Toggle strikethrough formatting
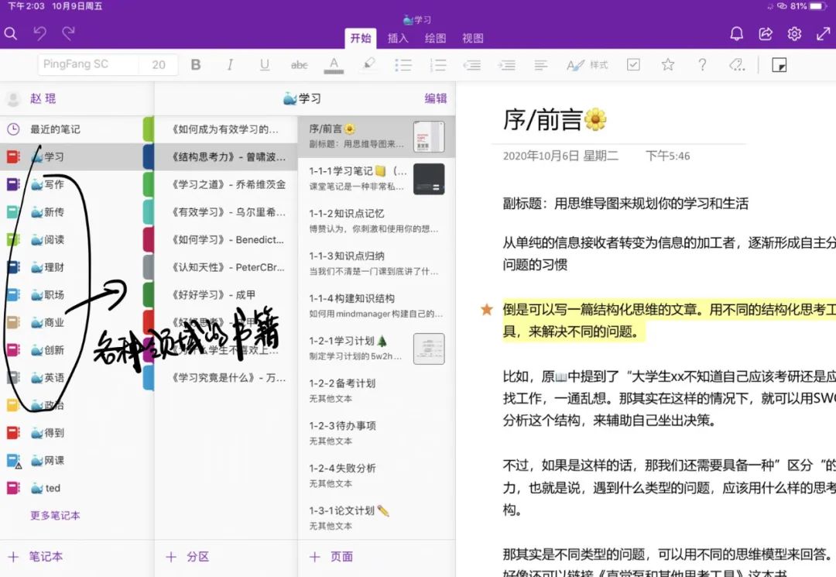The image size is (836, 577). click(x=300, y=64)
